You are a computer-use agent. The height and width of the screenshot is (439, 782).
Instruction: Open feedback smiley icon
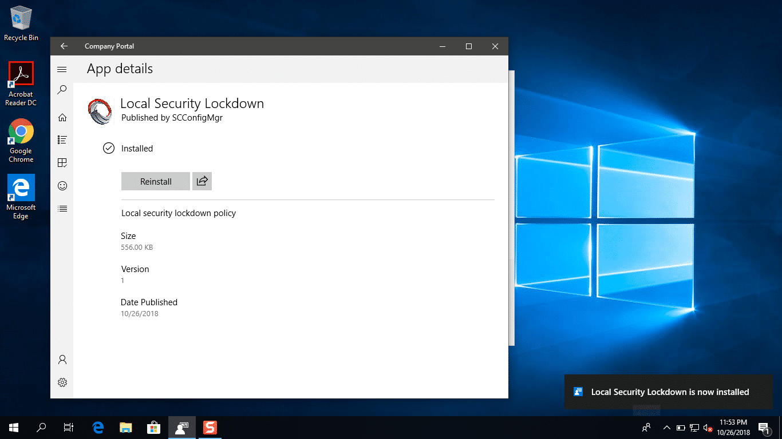(x=62, y=186)
